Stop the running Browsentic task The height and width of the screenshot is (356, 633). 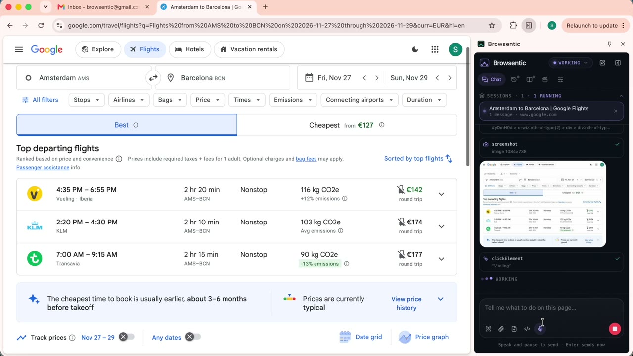click(615, 329)
